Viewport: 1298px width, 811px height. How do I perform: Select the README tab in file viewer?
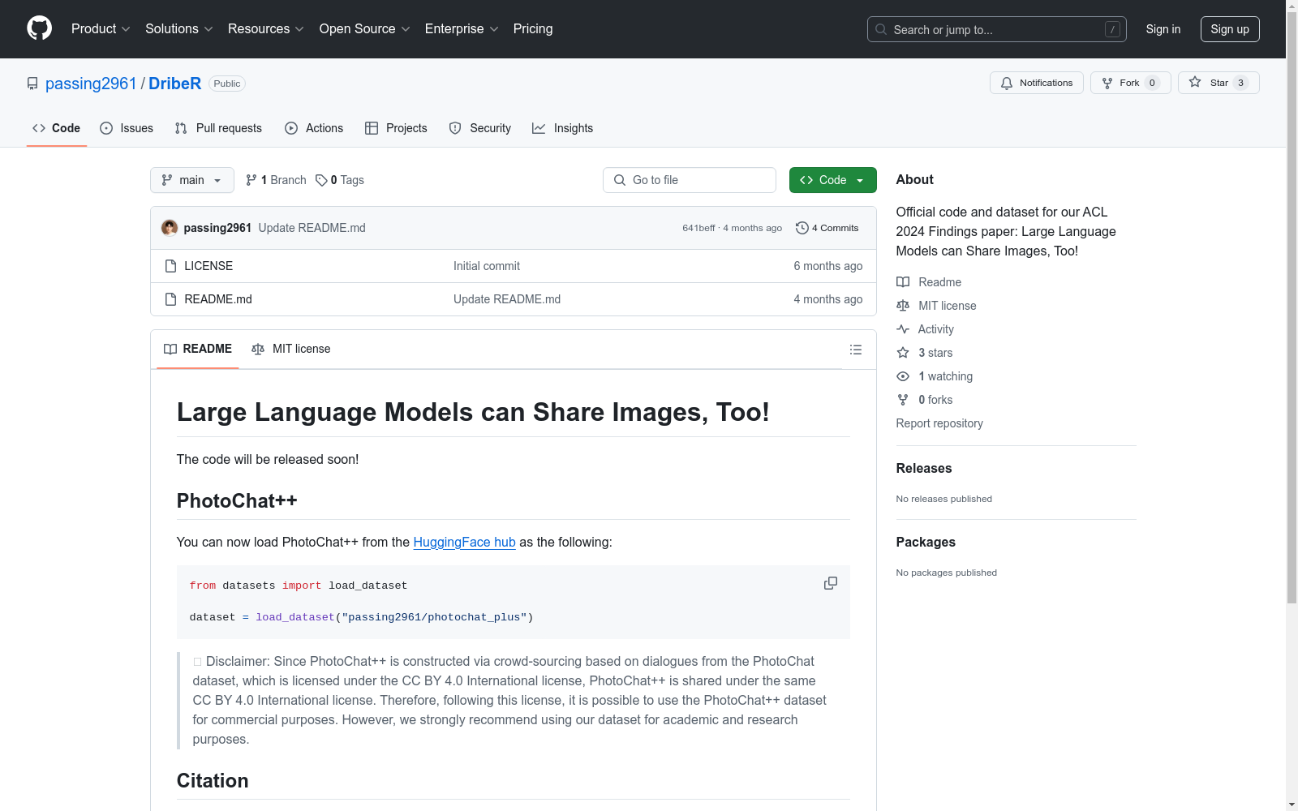(x=198, y=349)
